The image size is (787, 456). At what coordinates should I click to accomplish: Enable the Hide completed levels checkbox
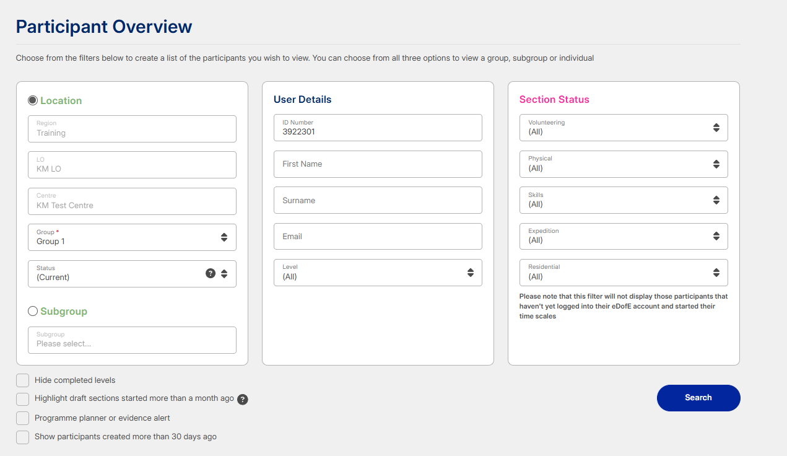coord(23,380)
